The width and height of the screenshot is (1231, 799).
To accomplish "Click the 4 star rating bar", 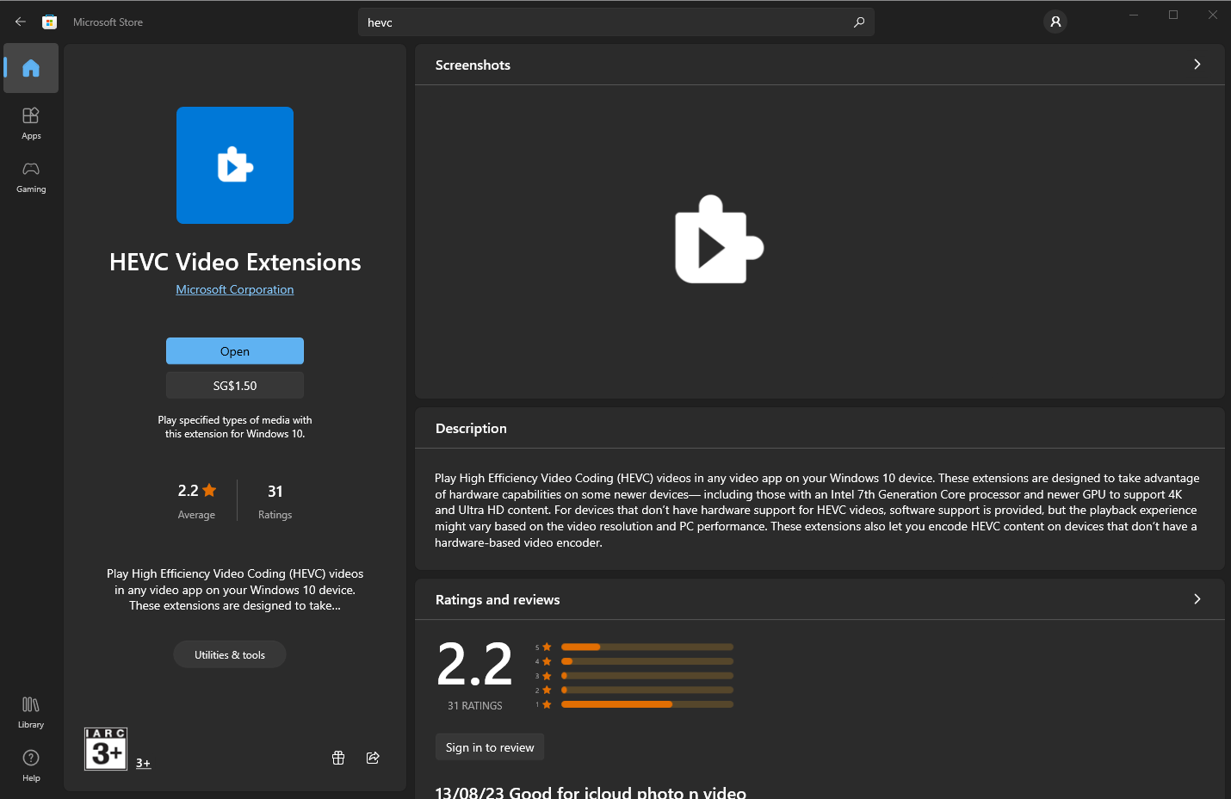I will [x=646, y=661].
